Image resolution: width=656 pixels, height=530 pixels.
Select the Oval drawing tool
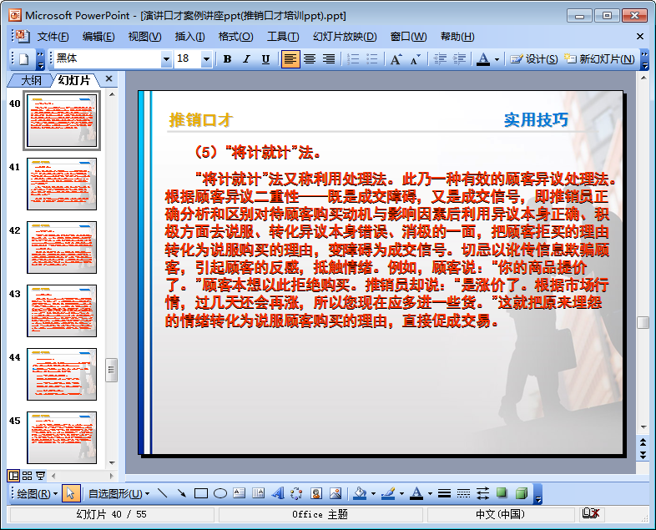[x=220, y=493]
